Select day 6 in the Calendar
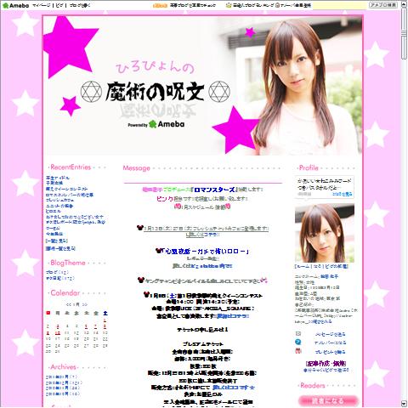Screen dimensions: 408x408 tap(86, 326)
